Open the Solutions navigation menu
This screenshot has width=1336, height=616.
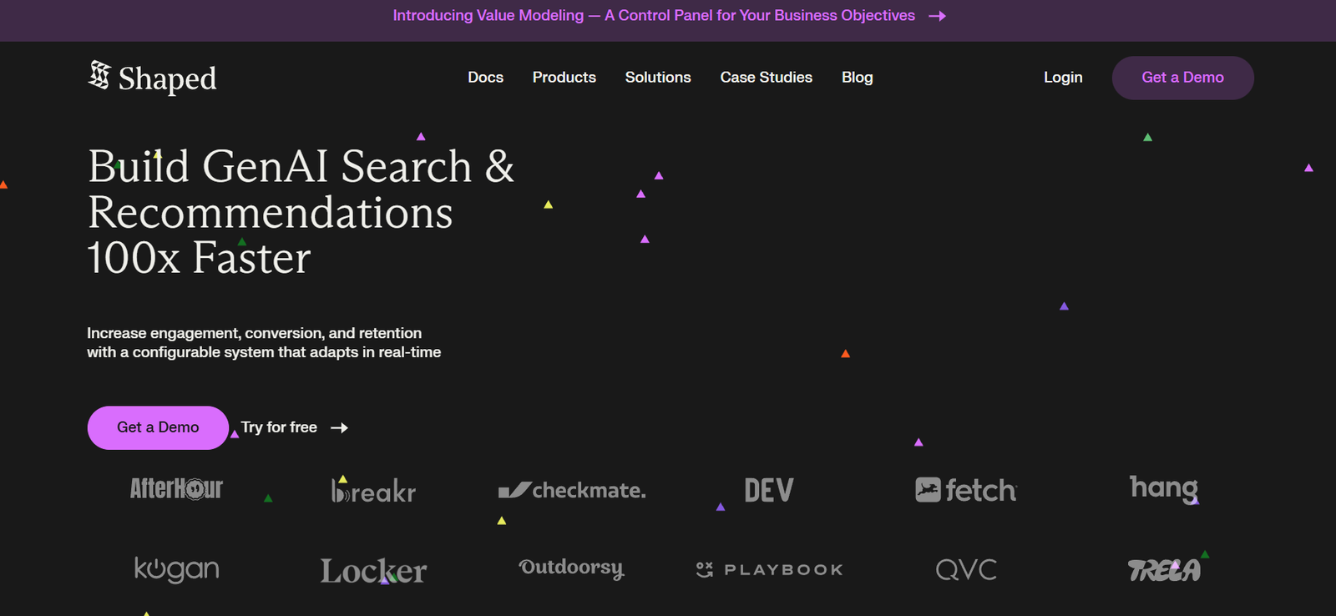point(658,78)
